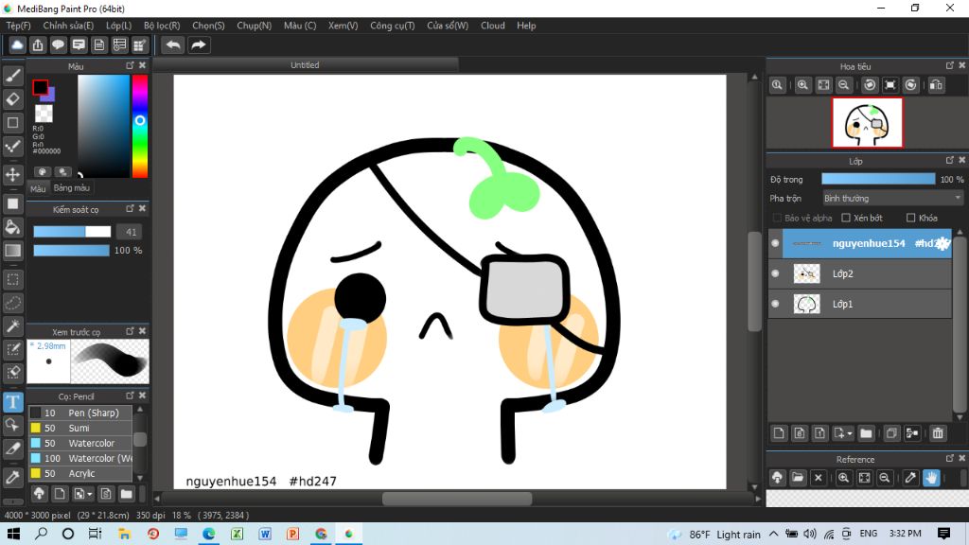Open settings gear on nguyenhue154 layer

tap(943, 243)
